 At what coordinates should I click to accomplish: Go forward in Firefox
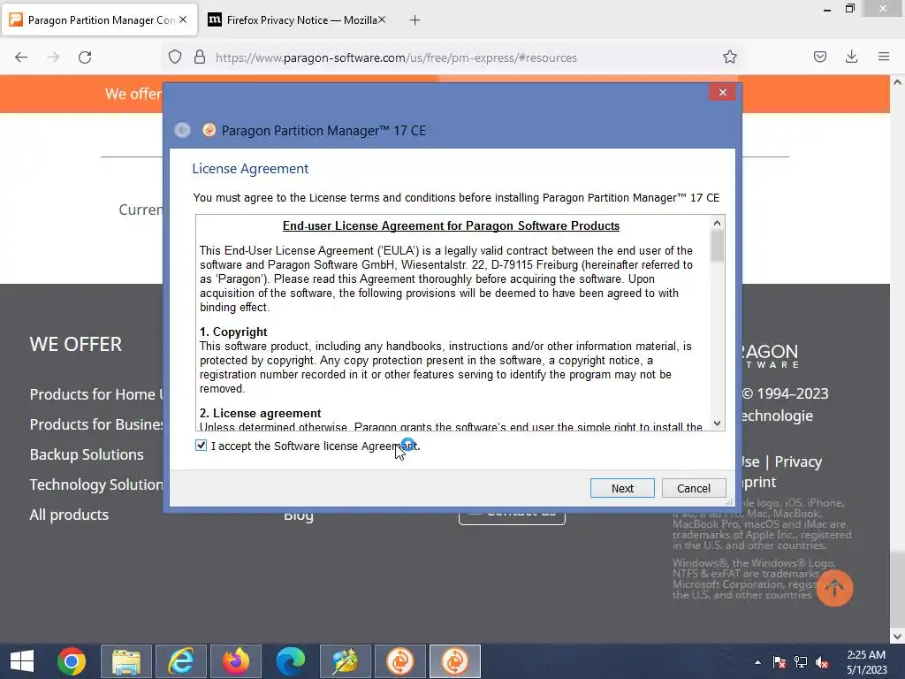click(x=53, y=57)
